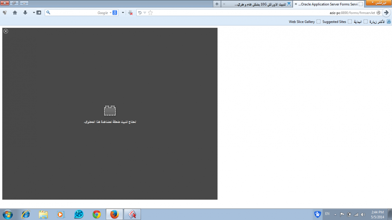The width and height of the screenshot is (392, 220).
Task: Bookmark this page with the star icon
Action: pos(150,13)
